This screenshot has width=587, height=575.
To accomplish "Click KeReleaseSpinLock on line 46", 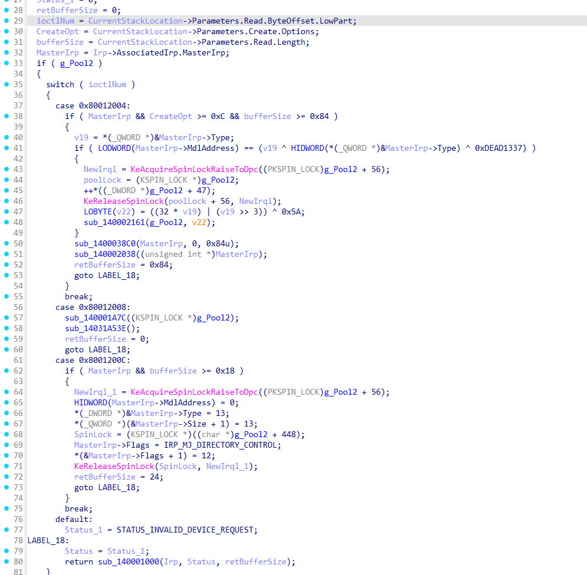I will [x=124, y=201].
